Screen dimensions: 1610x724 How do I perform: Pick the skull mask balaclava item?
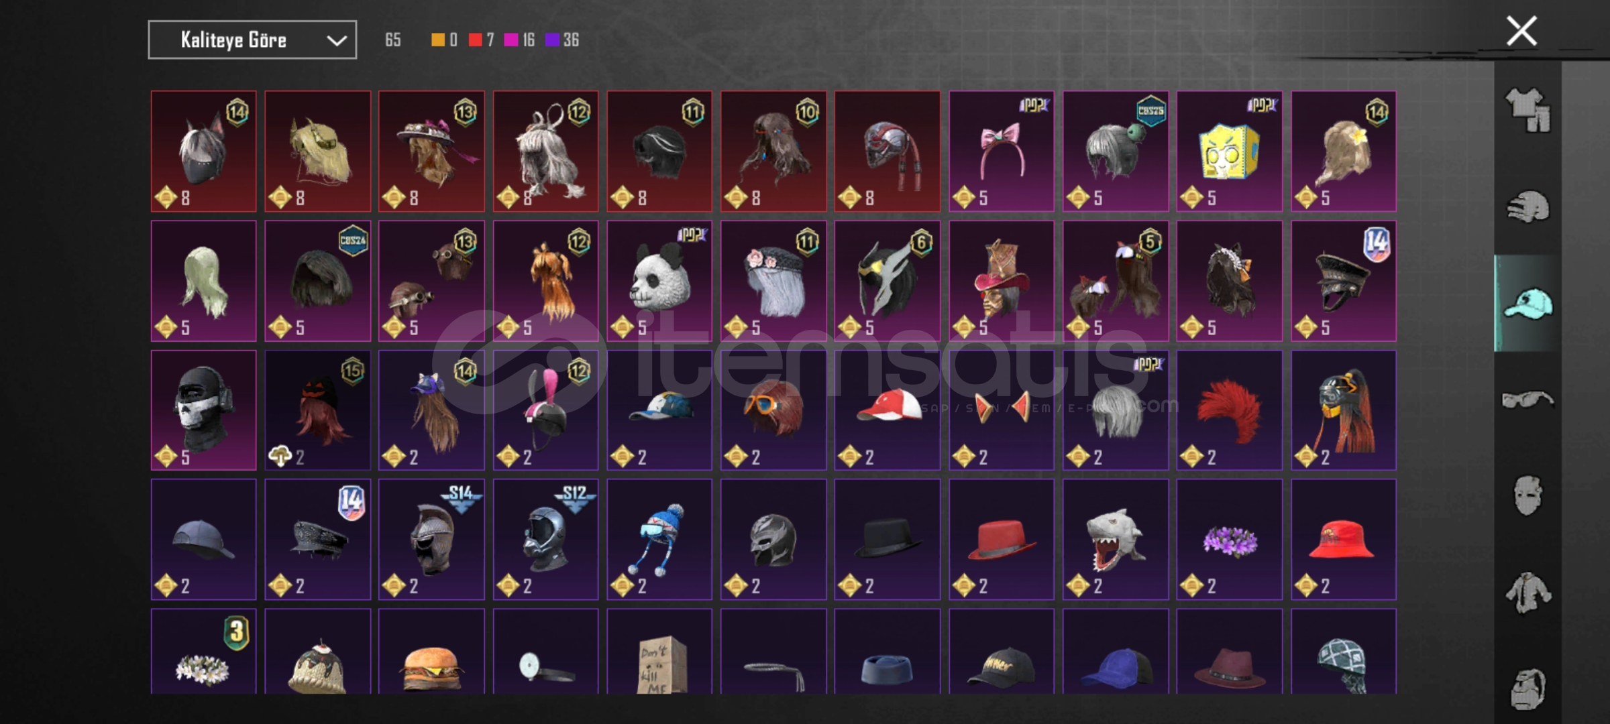coord(203,410)
